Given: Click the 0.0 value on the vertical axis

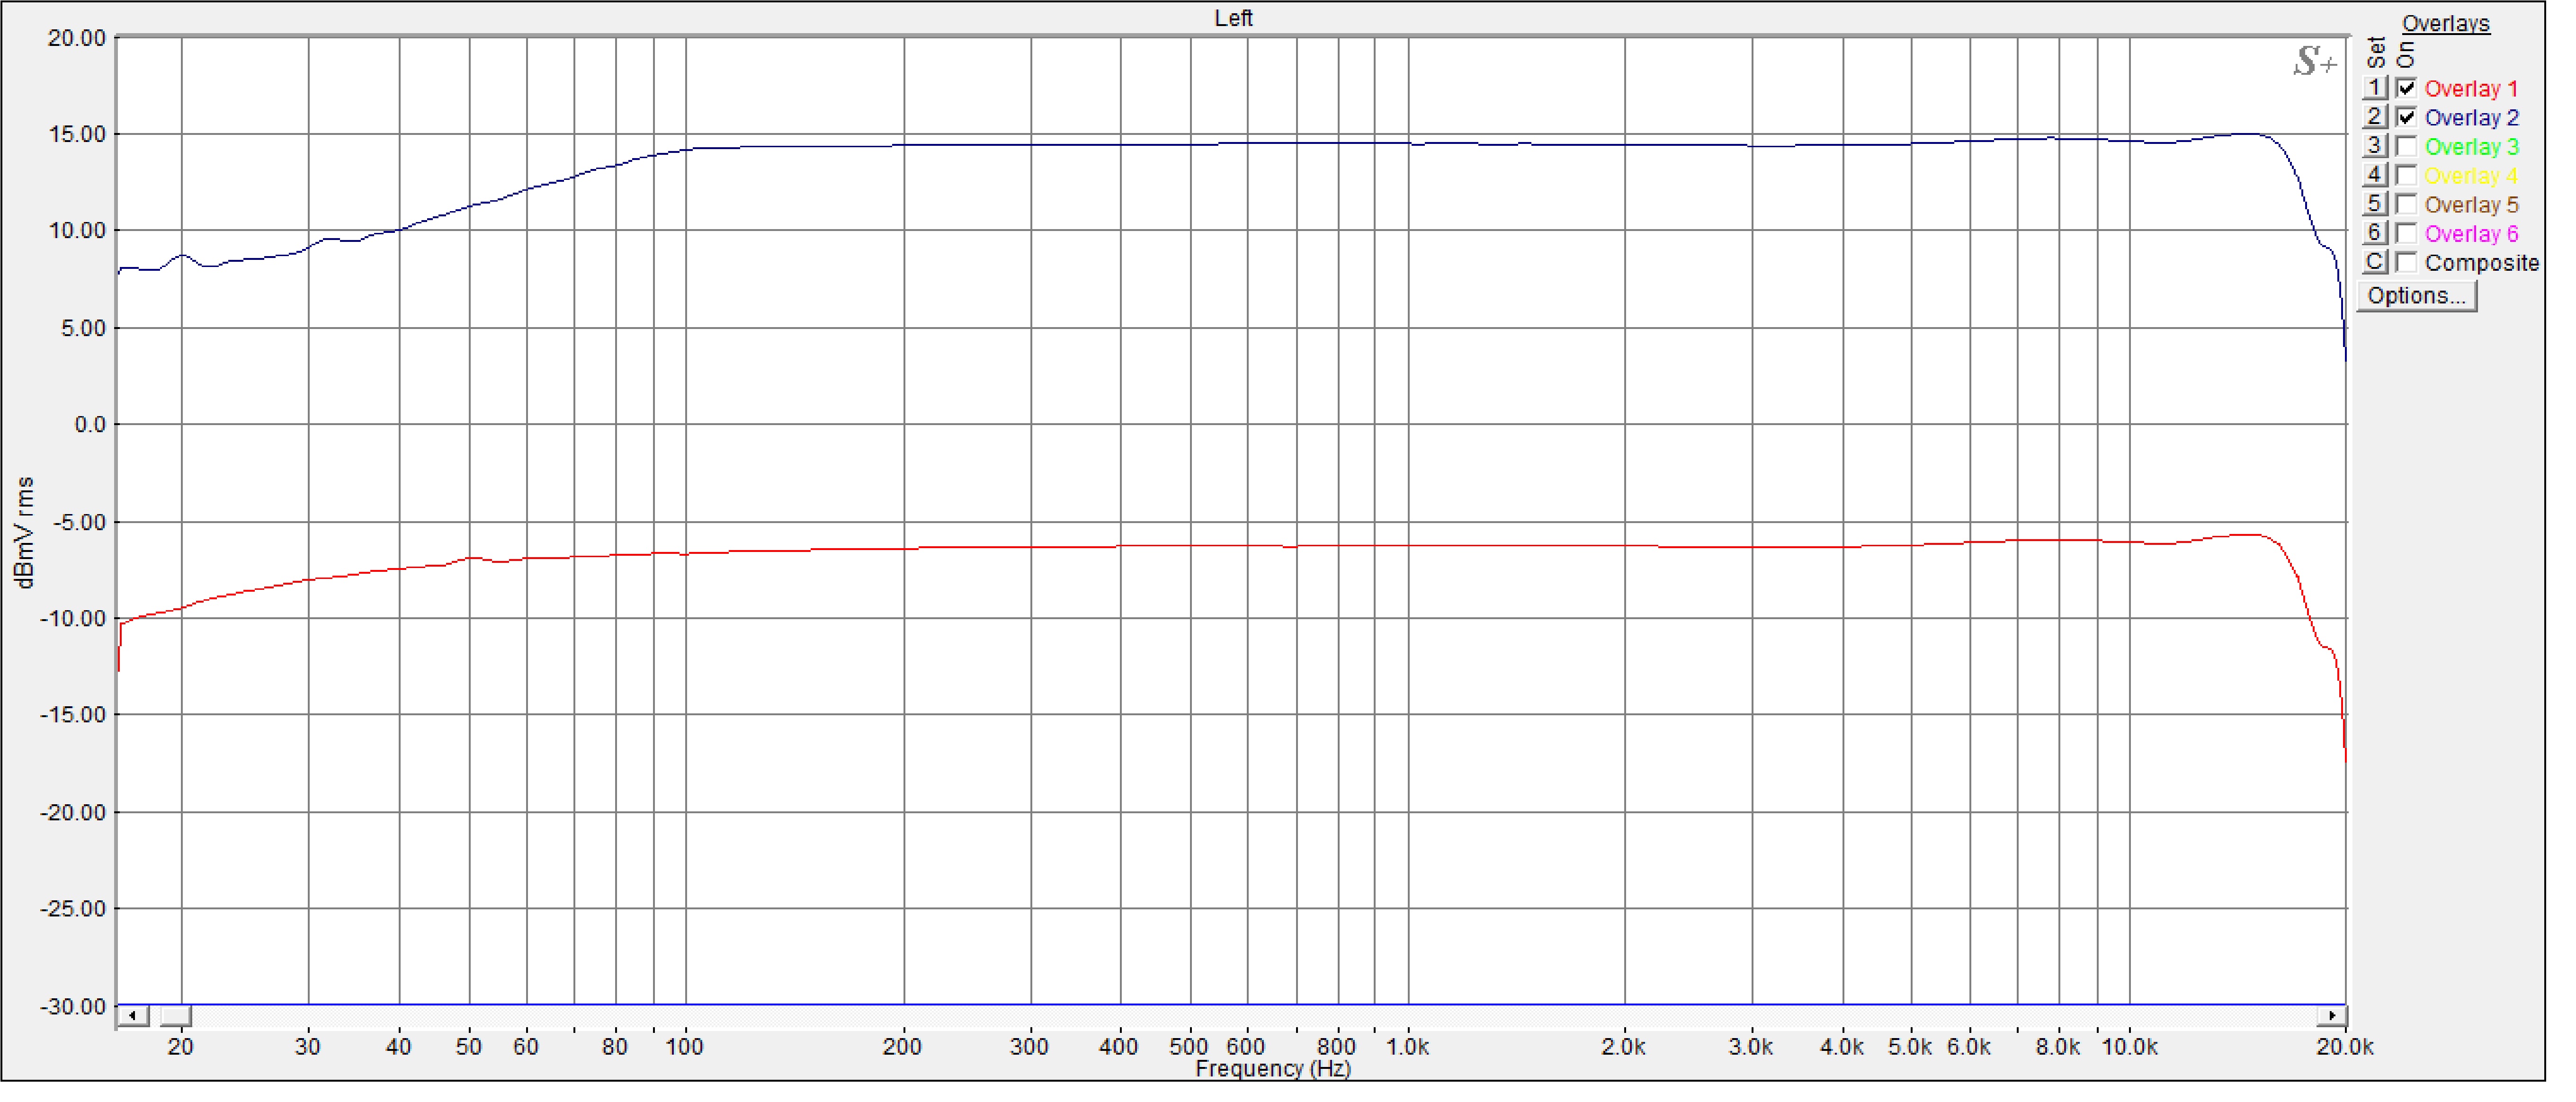Looking at the screenshot, I should click(x=90, y=425).
